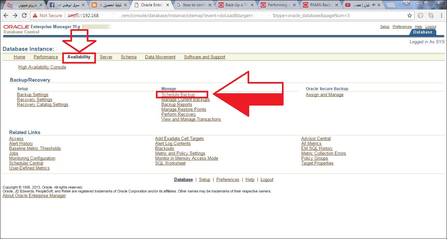Switch to the 'Performing' tab
The height and width of the screenshot is (239, 447).
pyautogui.click(x=278, y=5)
